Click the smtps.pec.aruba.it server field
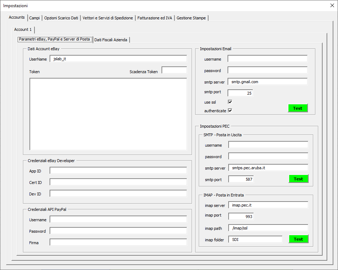This screenshot has width=338, height=270. tap(268, 168)
